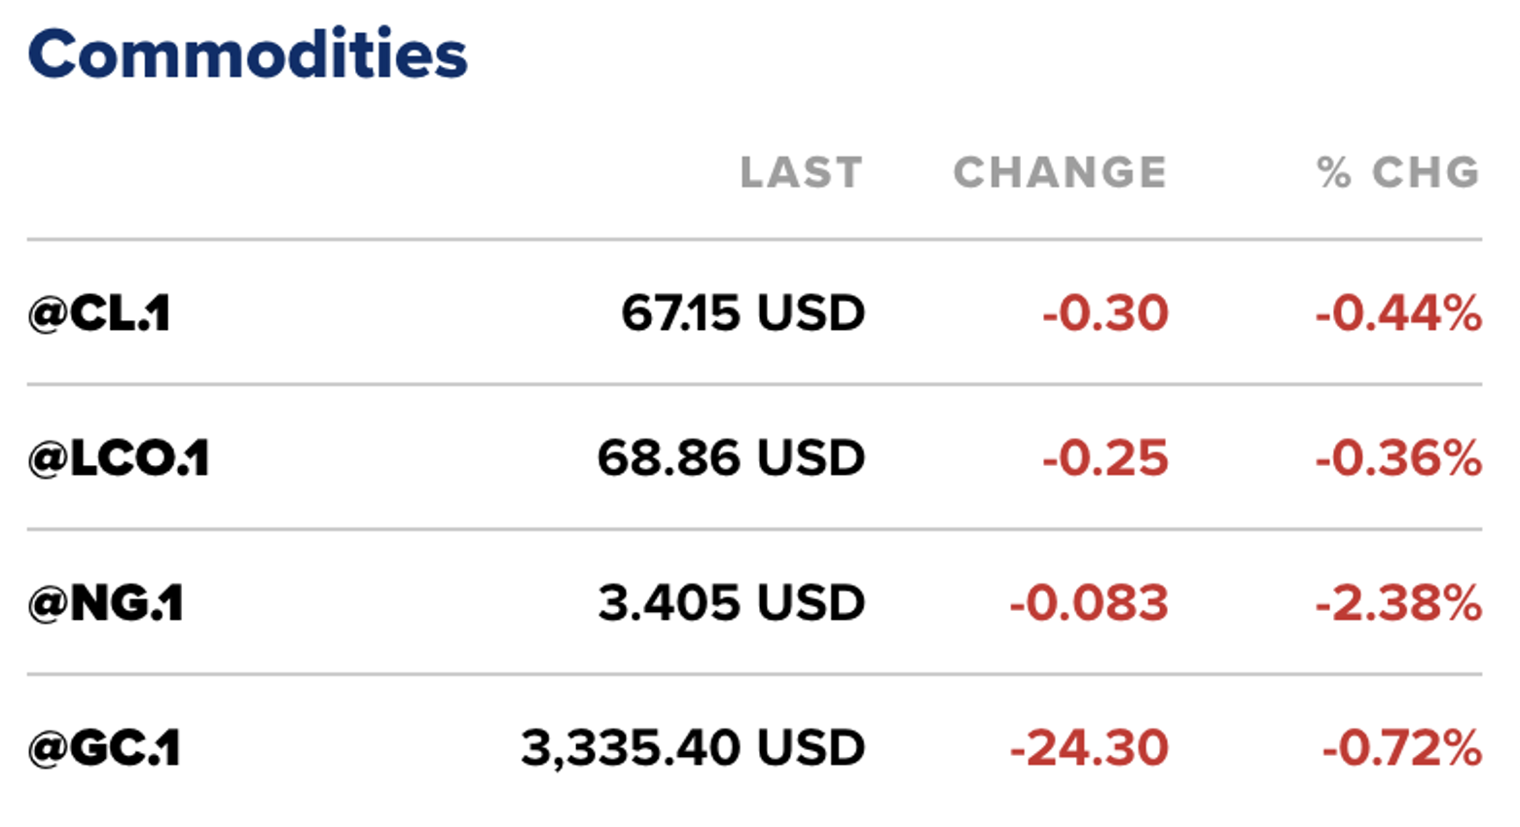
Task: Open the @GC.1 gold futures symbol
Action: (x=104, y=748)
